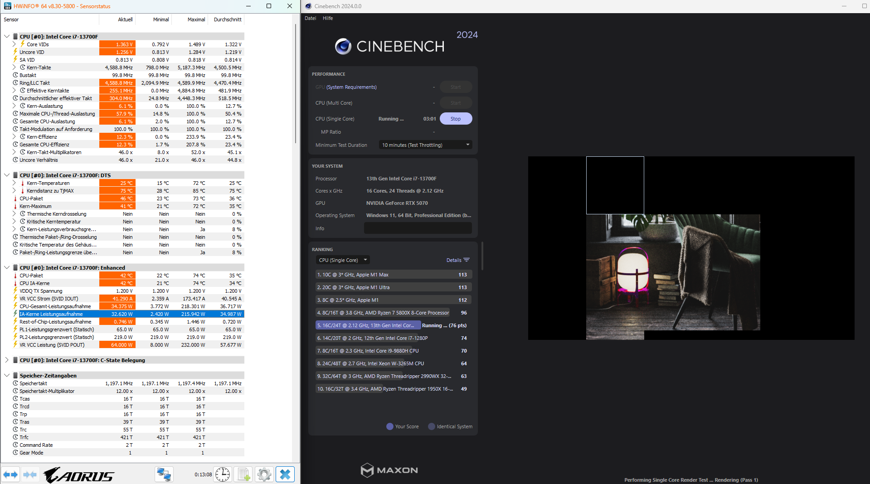Reset min/max values with the clock icon
The height and width of the screenshot is (484, 870).
(223, 474)
